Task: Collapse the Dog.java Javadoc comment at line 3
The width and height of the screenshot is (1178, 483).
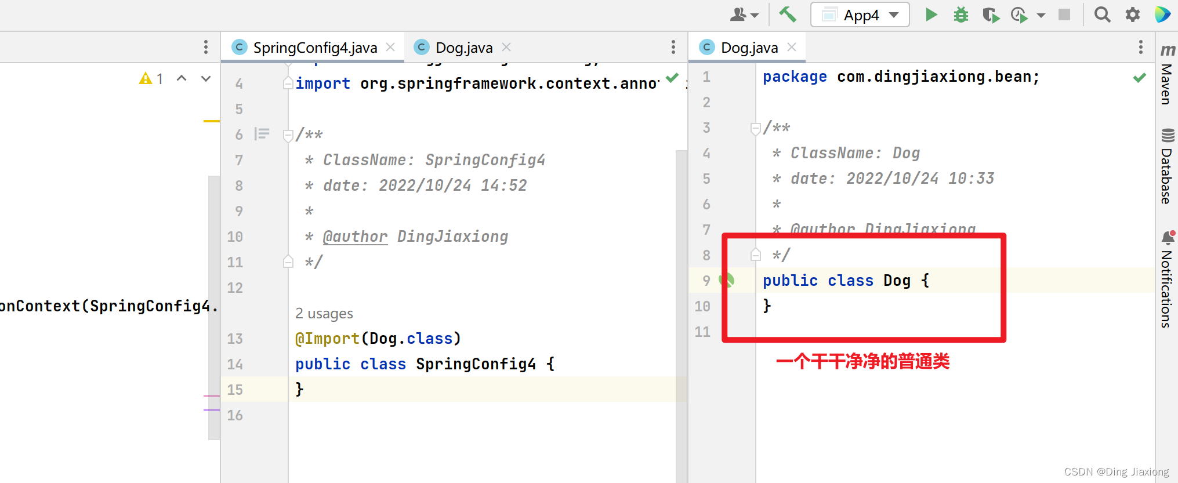Action: pos(755,129)
